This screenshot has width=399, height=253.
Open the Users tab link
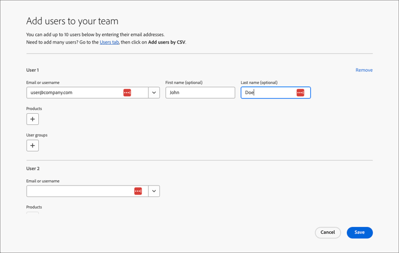[x=109, y=42]
